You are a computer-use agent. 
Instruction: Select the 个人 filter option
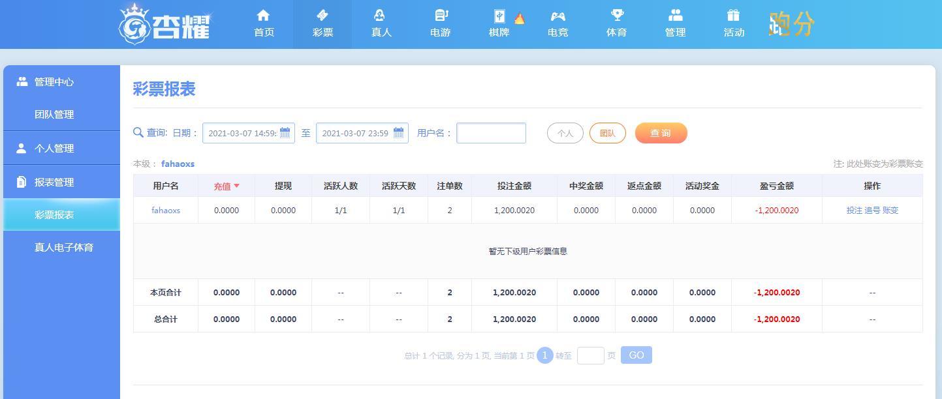(565, 133)
